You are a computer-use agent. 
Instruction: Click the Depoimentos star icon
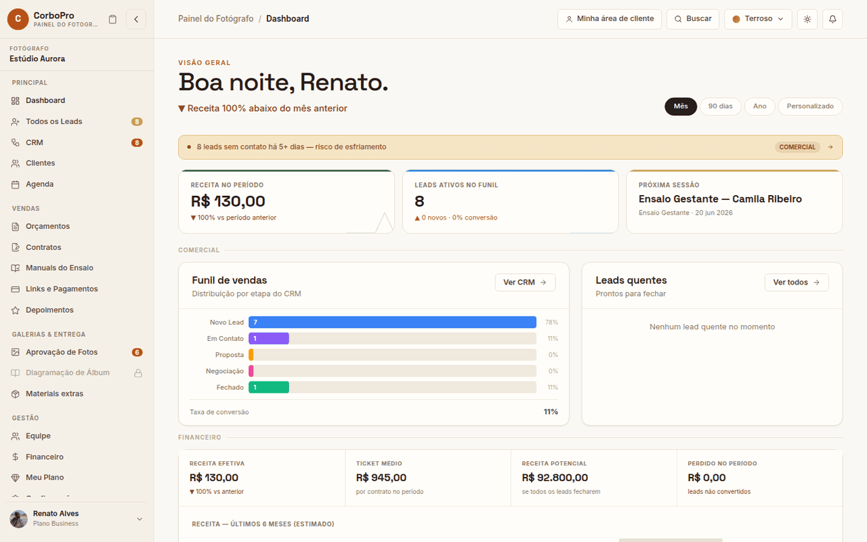(x=16, y=310)
